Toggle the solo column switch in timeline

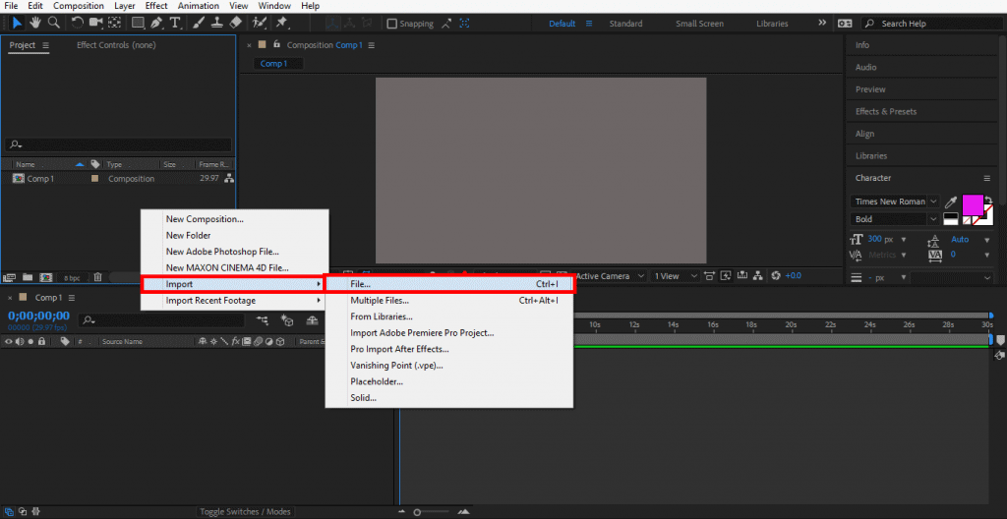tap(30, 342)
